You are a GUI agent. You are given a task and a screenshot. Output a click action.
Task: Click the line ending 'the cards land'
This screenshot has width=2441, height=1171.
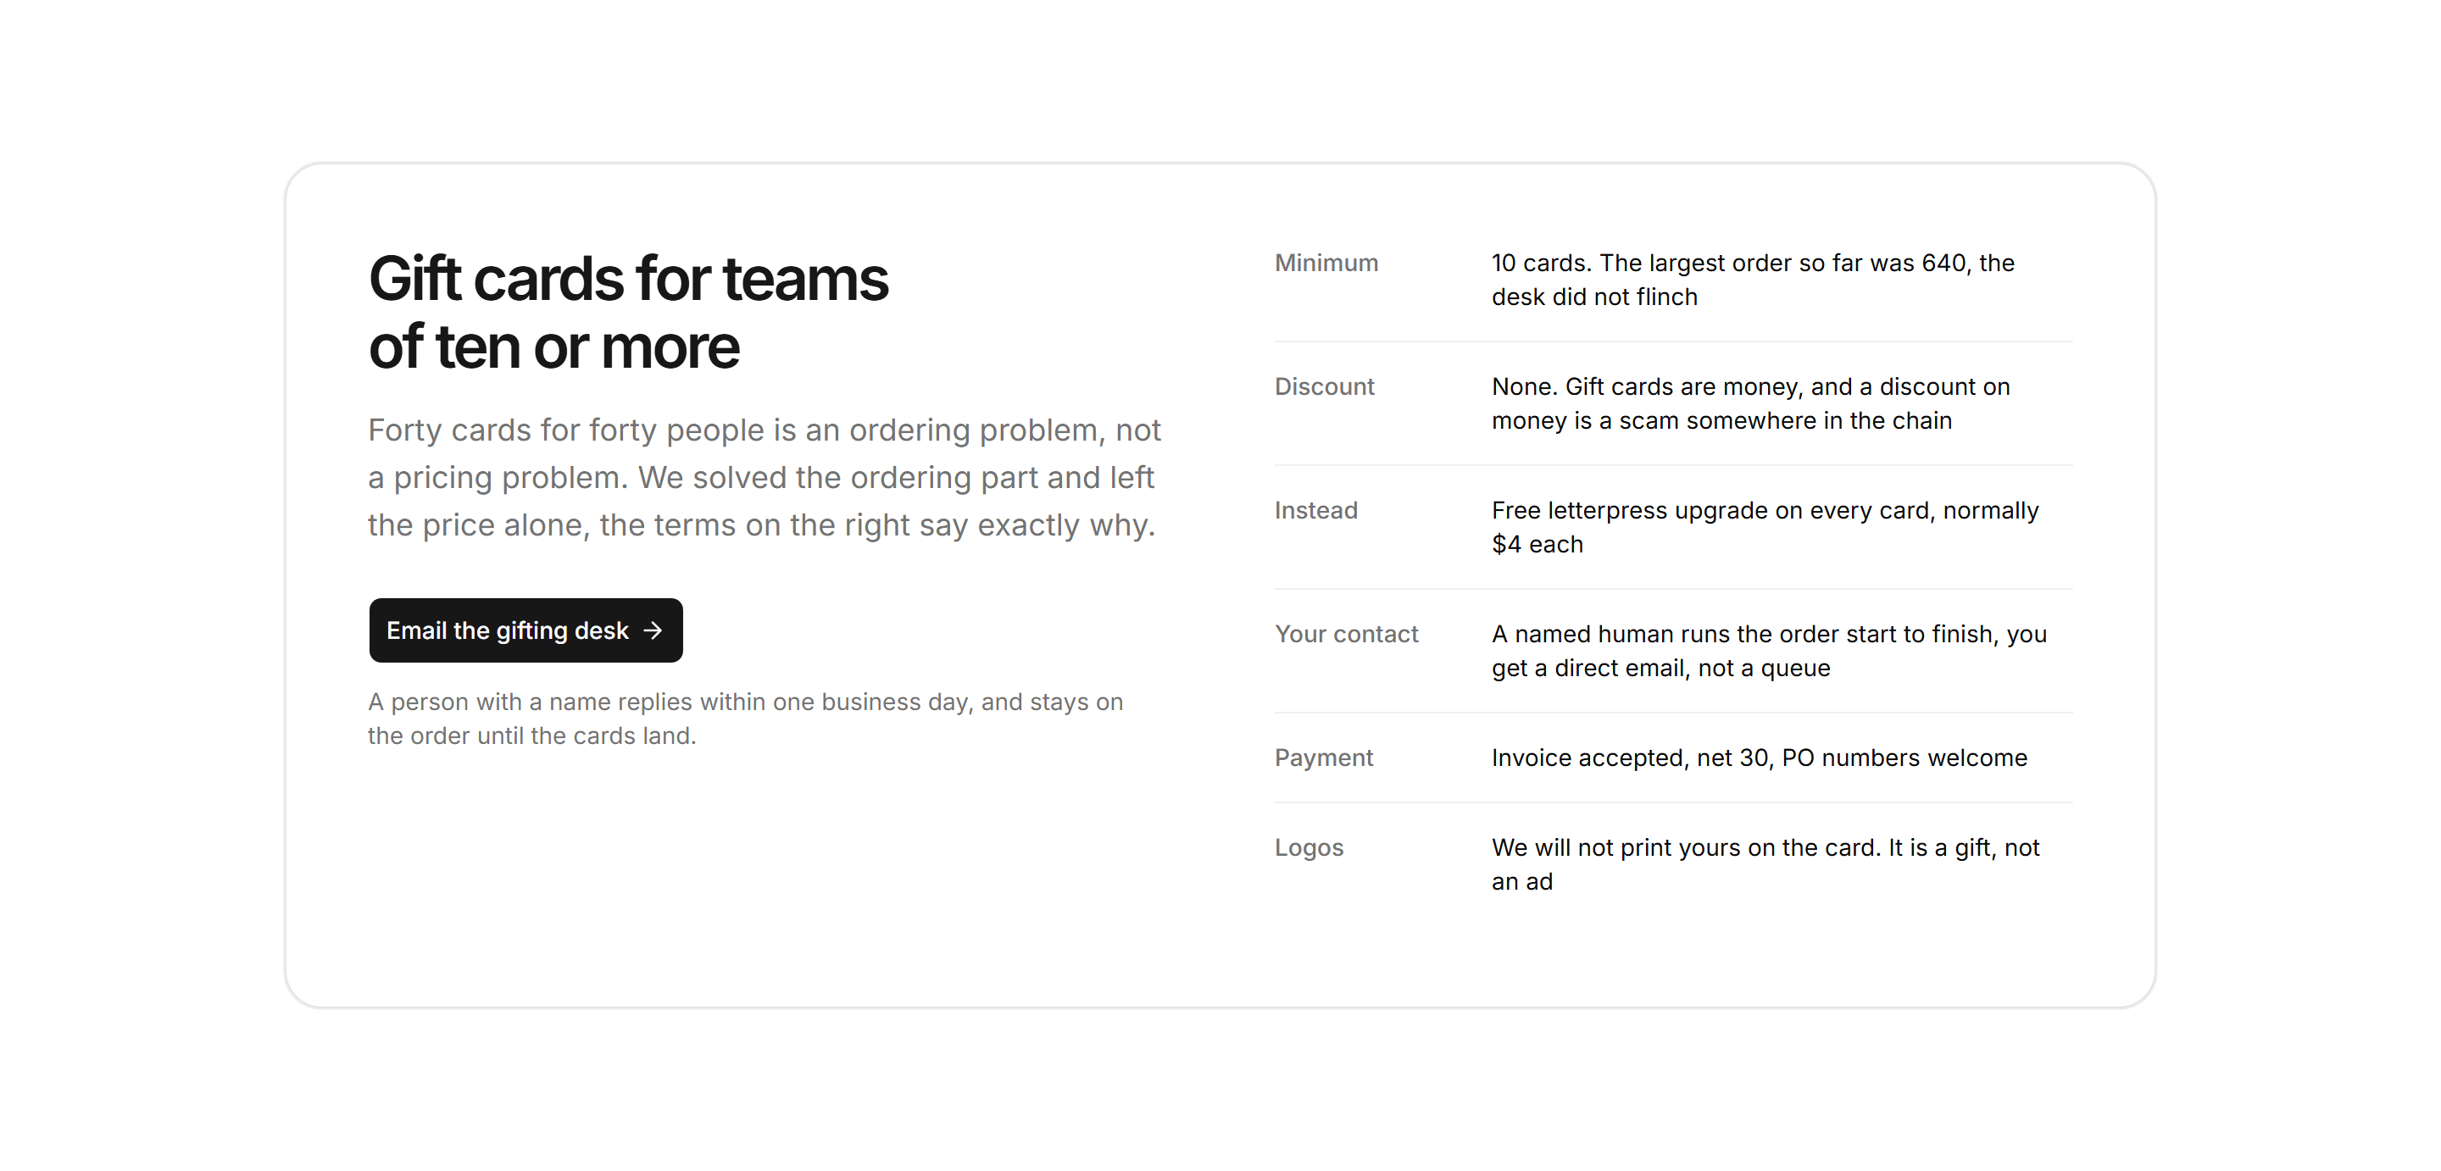click(531, 735)
